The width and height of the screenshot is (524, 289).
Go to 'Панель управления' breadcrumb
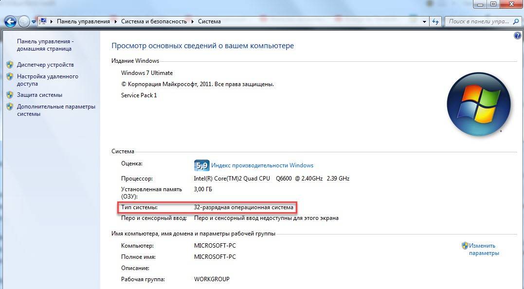[x=84, y=21]
